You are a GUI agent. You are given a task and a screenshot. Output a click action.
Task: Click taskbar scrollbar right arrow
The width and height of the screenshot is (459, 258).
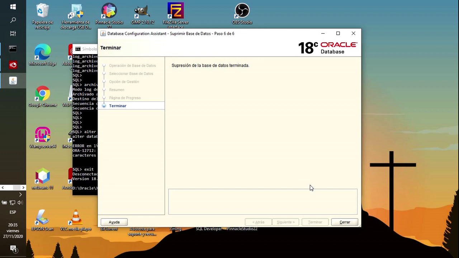coord(23,187)
